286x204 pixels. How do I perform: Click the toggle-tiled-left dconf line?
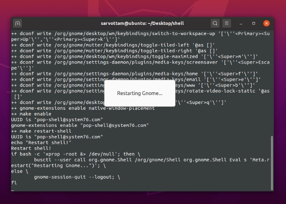[x=113, y=45]
